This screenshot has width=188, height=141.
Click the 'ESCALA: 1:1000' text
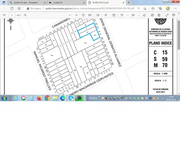tap(161, 74)
